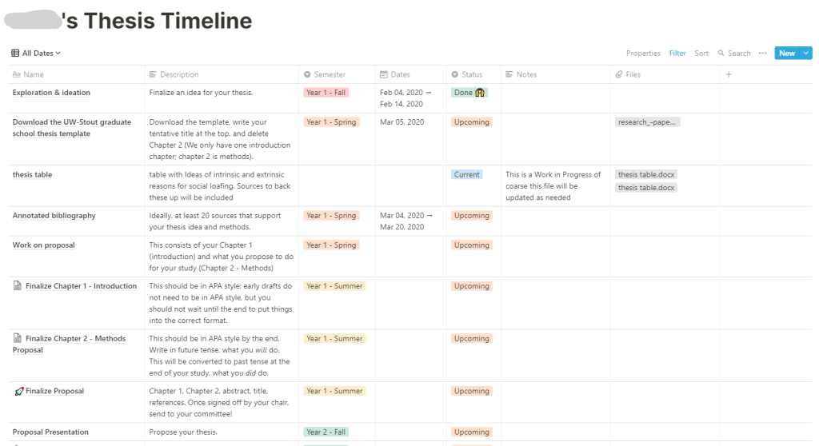Screen dimensions: 819x446
Task: Click the table view icon beside All Dates
Action: click(15, 54)
